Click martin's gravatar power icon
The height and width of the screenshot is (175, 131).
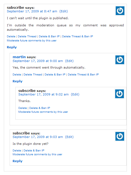point(120,60)
